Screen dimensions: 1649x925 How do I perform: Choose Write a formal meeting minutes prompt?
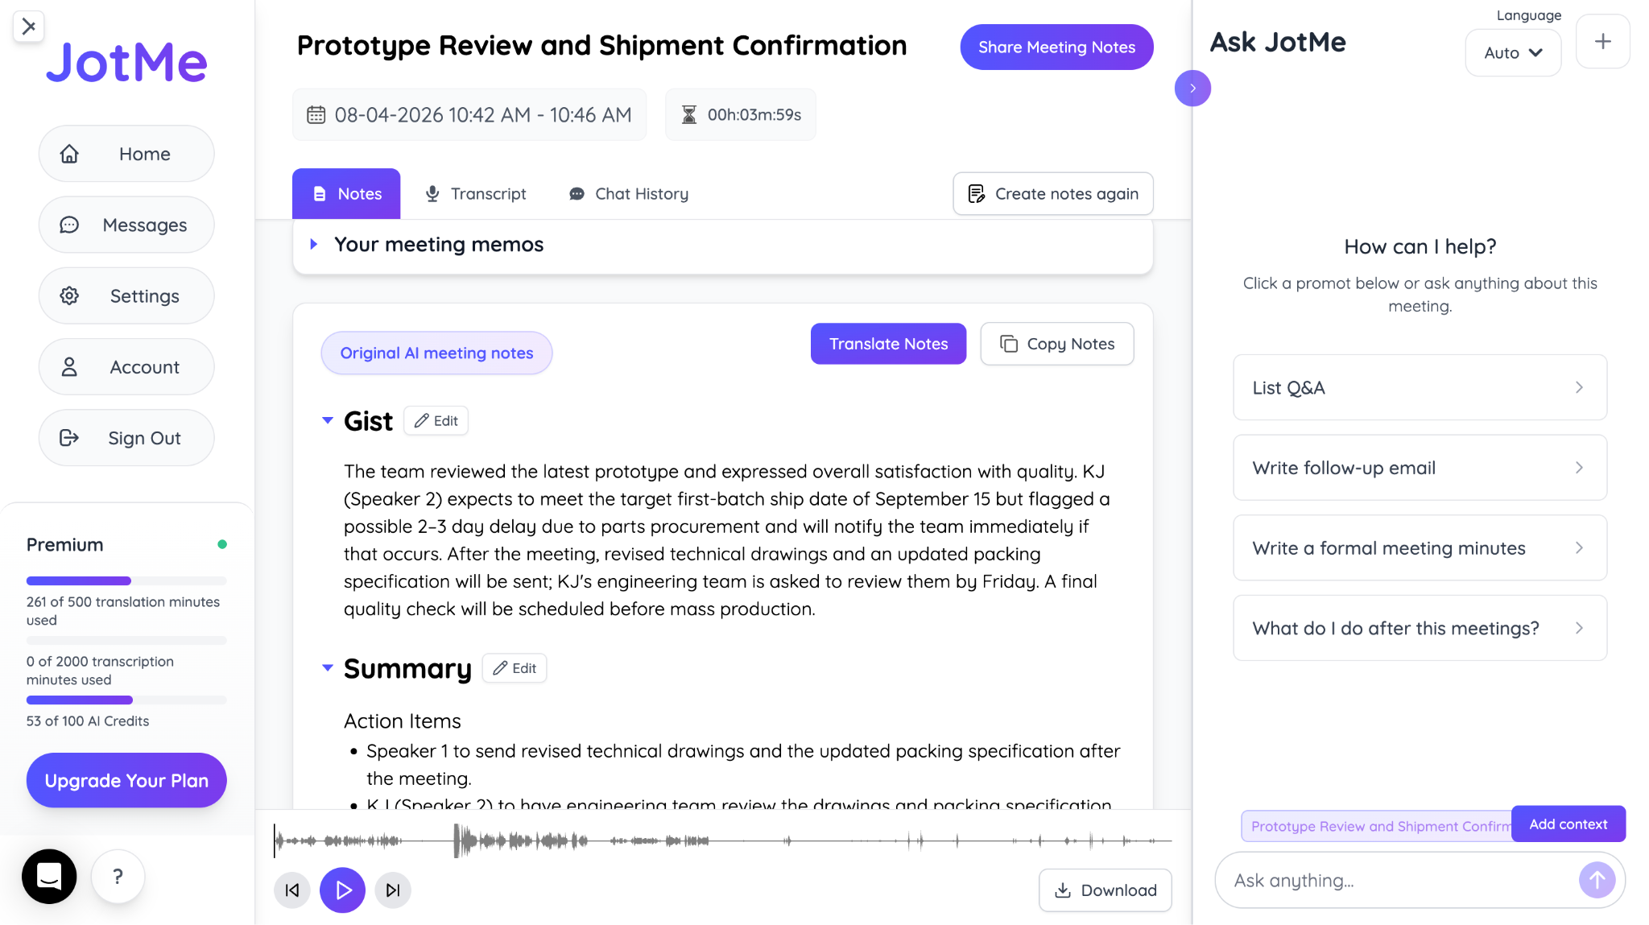(1420, 547)
